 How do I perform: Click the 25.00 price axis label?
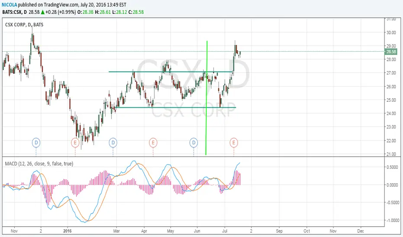coord(391,100)
